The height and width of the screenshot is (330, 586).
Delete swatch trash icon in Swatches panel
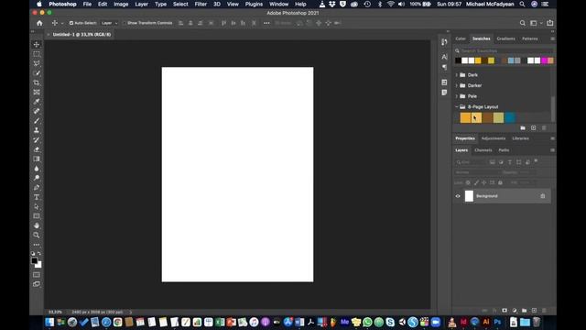[x=544, y=128]
